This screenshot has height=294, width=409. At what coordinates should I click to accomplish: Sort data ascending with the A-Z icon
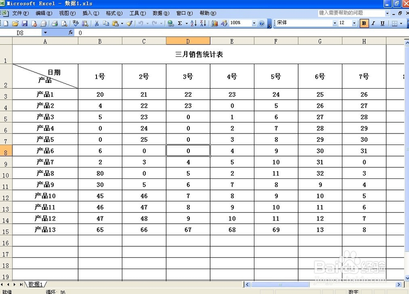click(x=193, y=23)
